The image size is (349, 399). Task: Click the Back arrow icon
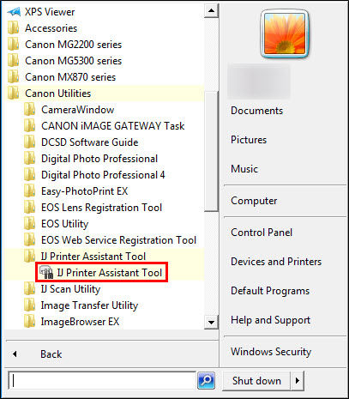pos(15,354)
